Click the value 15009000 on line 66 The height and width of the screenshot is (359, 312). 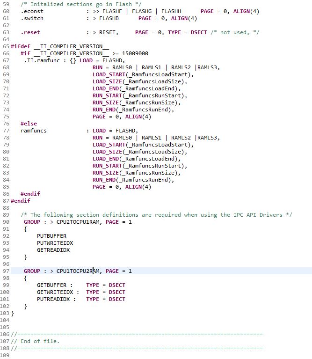(x=135, y=53)
